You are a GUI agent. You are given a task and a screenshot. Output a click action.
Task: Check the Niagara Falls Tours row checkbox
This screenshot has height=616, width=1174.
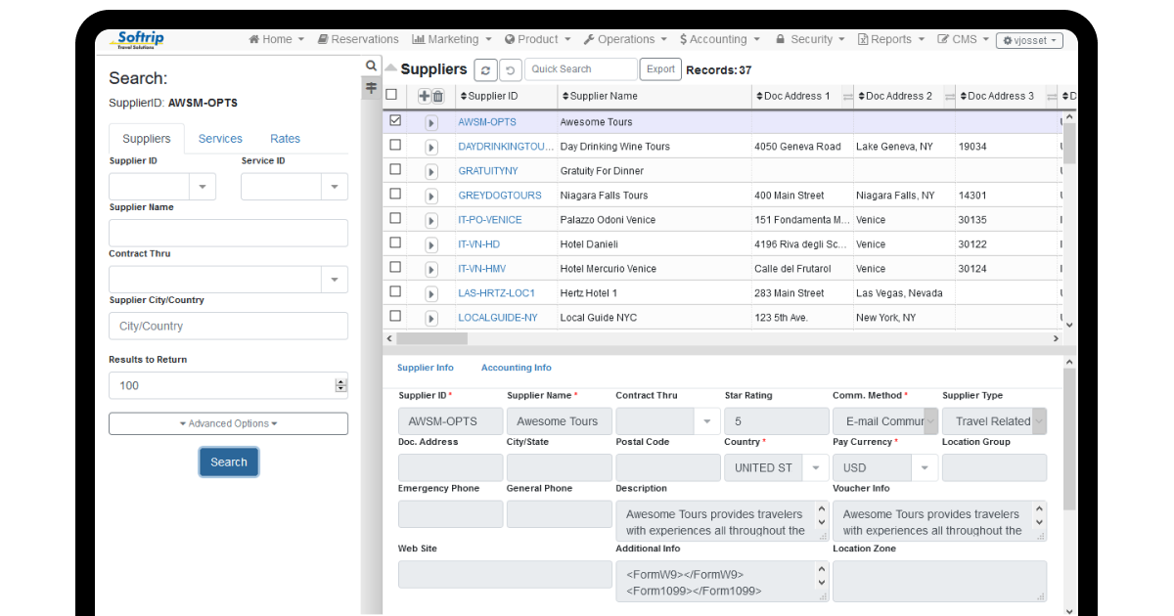pyautogui.click(x=395, y=194)
